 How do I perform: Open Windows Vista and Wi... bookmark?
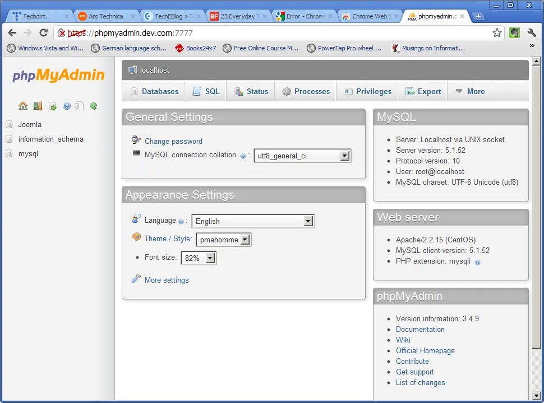click(45, 48)
